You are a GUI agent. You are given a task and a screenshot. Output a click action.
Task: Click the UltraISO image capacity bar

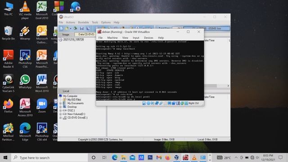[x=207, y=28]
